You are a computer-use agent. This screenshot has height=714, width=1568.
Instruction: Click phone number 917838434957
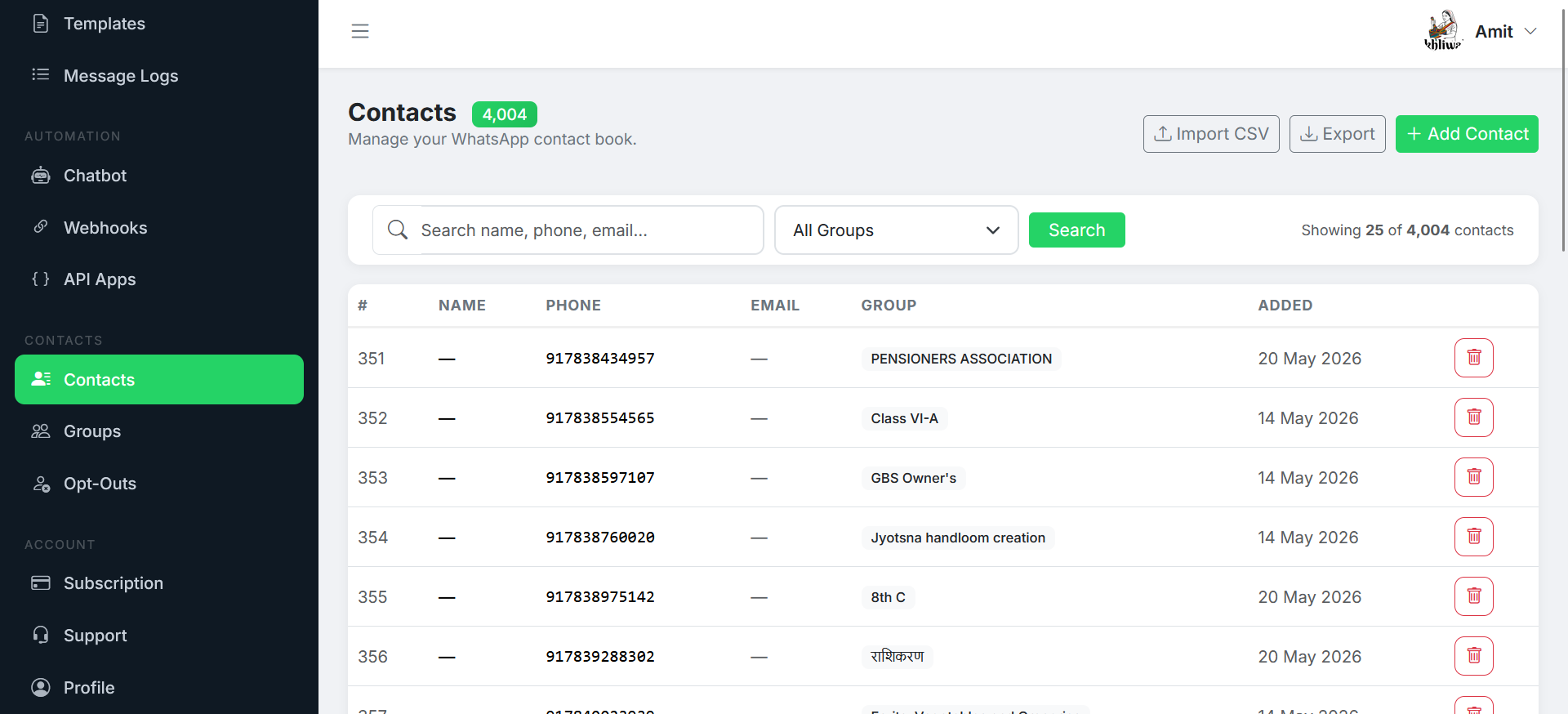point(600,359)
